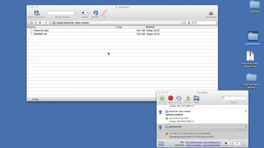264x148 pixels.
Task: Open the Quick Connect dropdown
Action: [x=75, y=13]
